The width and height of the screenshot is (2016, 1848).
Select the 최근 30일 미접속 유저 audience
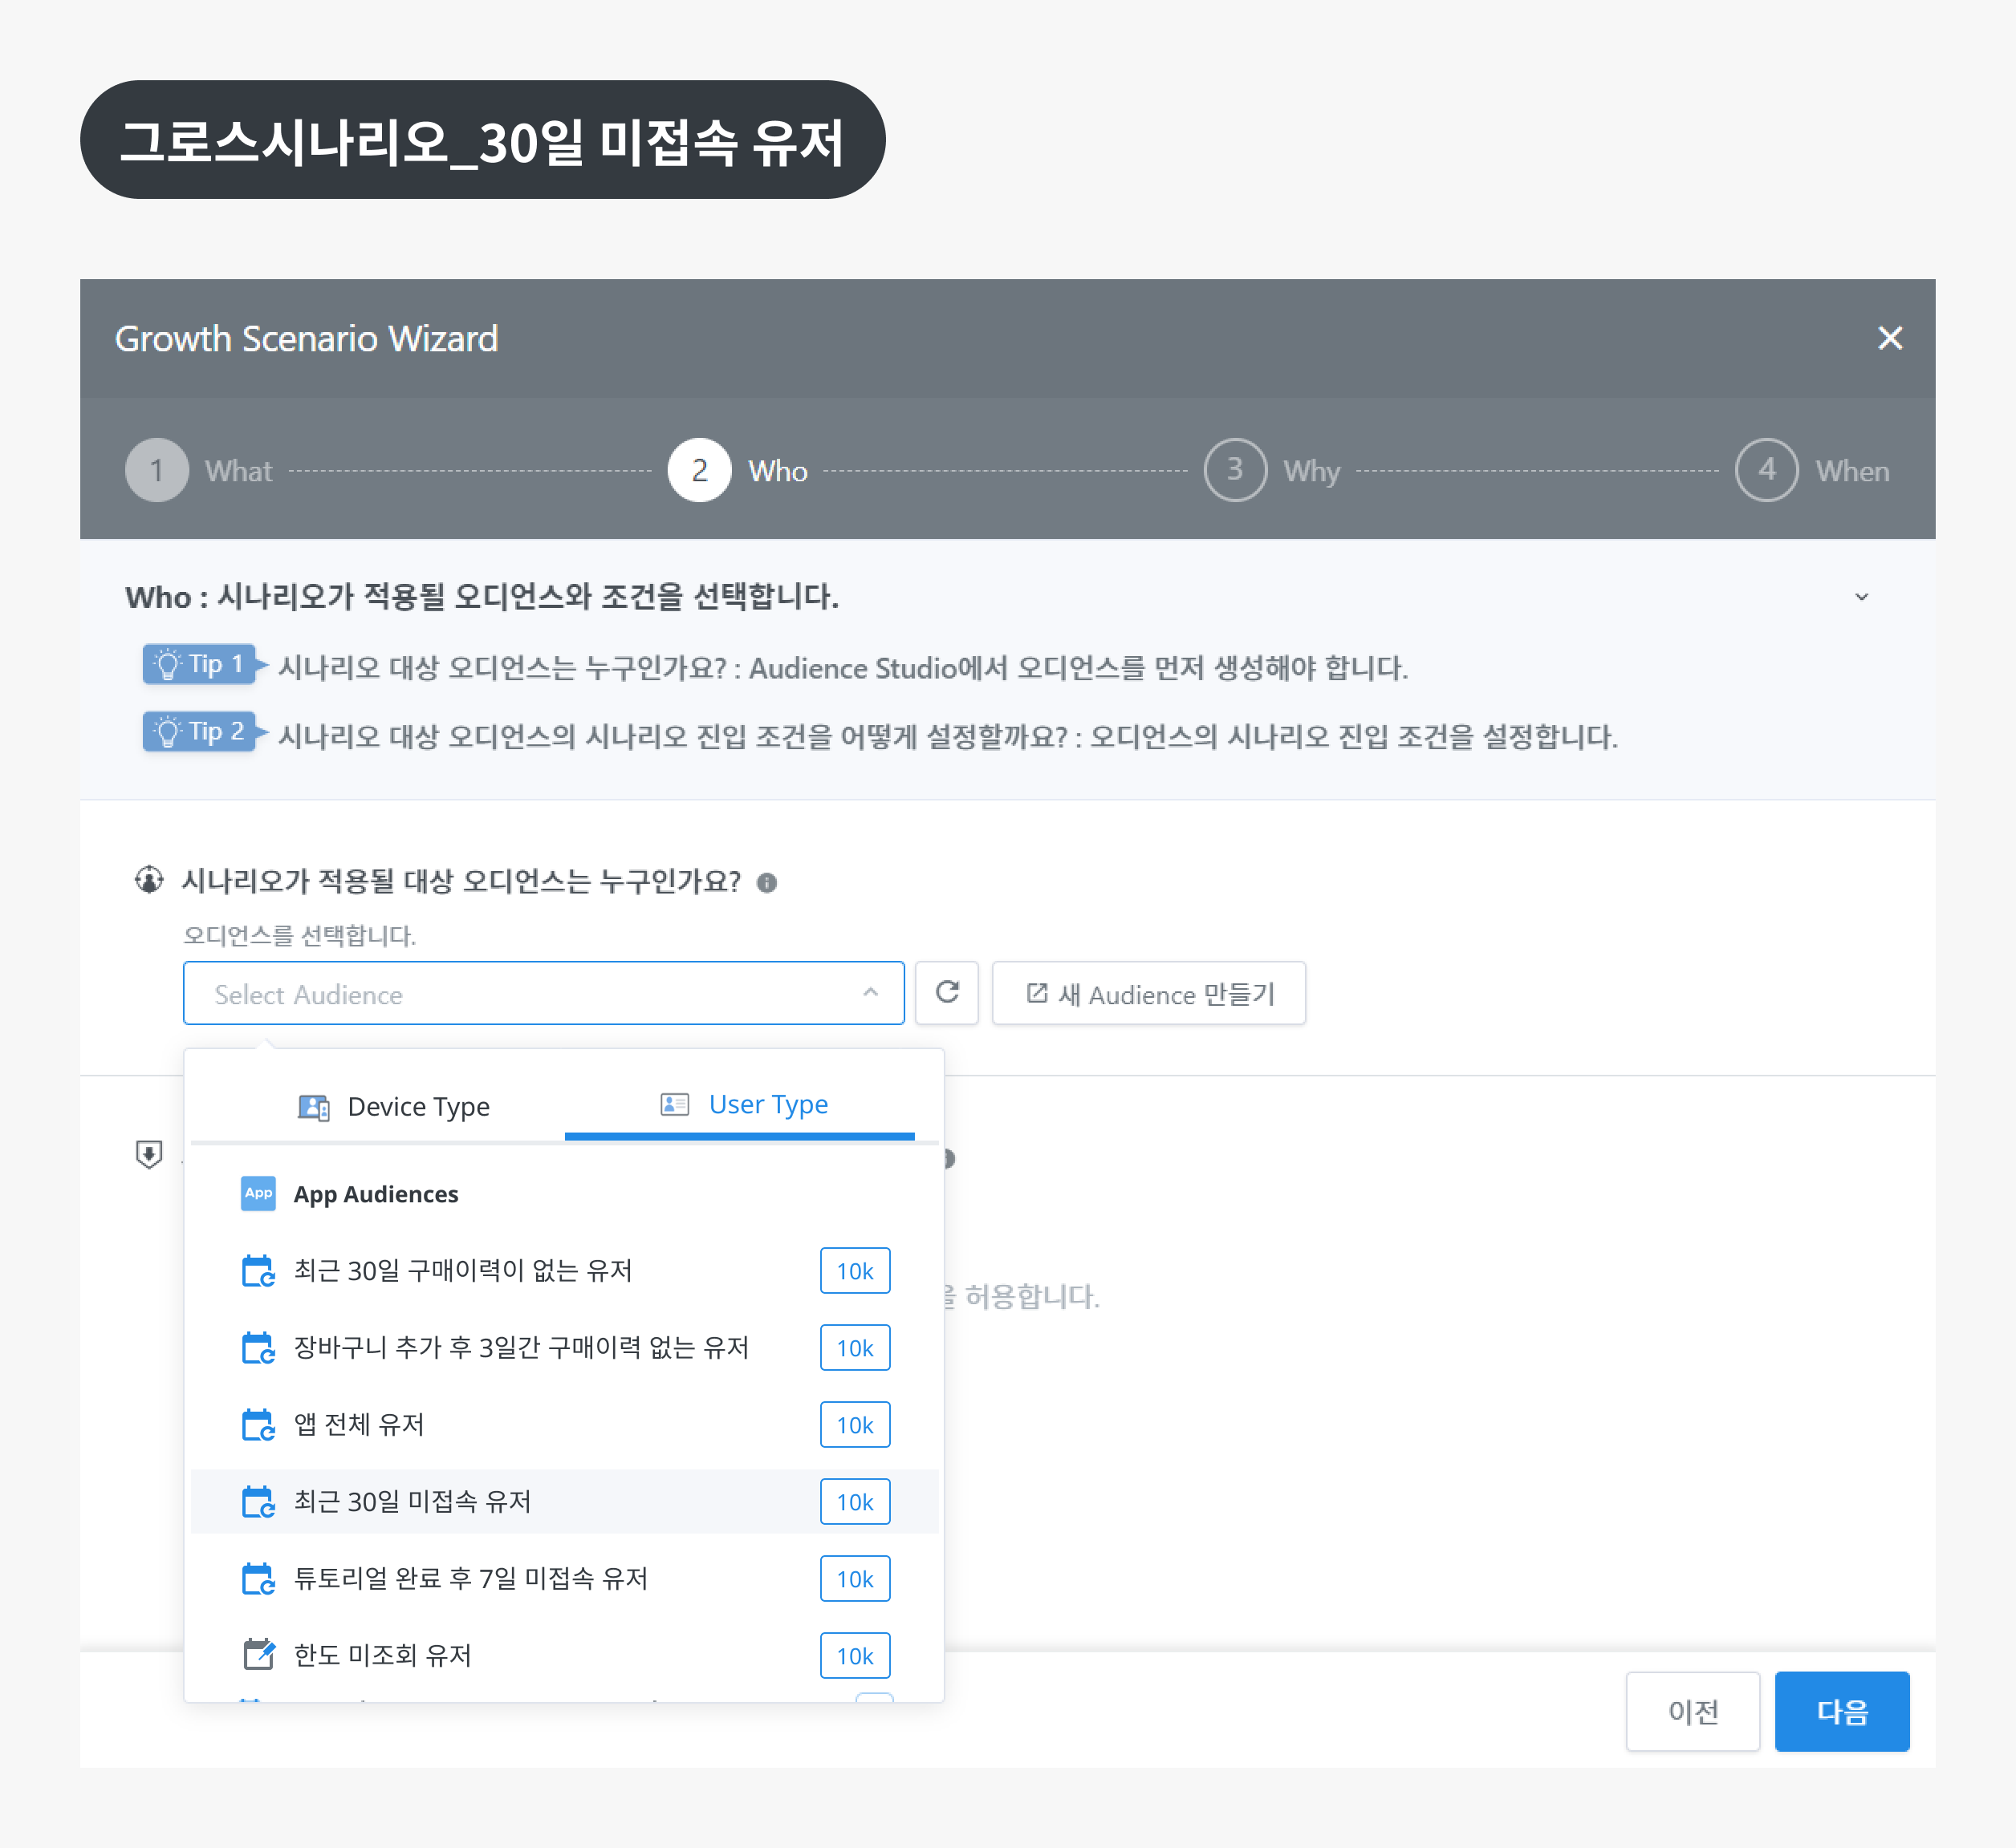pyautogui.click(x=410, y=1501)
